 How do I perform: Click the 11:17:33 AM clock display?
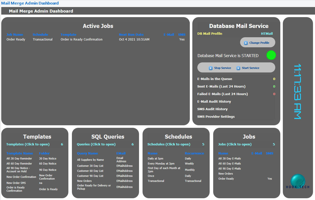[297, 91]
